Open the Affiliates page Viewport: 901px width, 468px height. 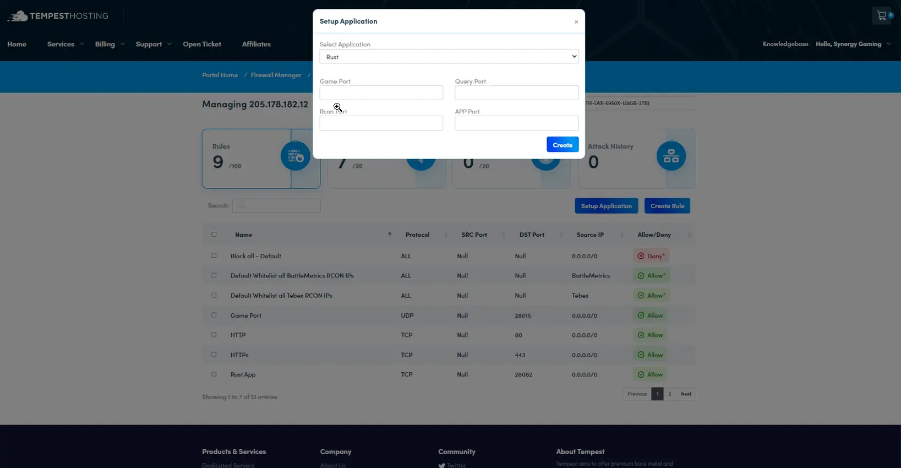click(256, 44)
